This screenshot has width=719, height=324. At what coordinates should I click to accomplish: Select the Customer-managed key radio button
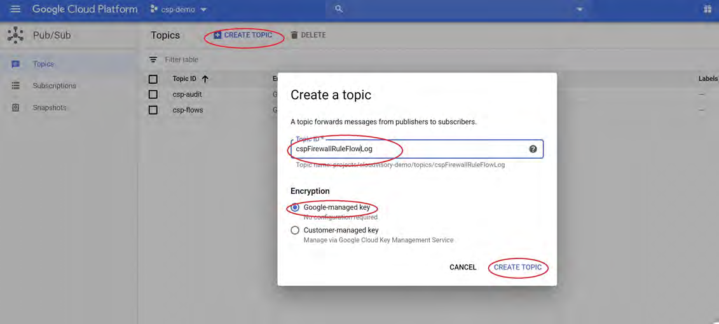(296, 231)
